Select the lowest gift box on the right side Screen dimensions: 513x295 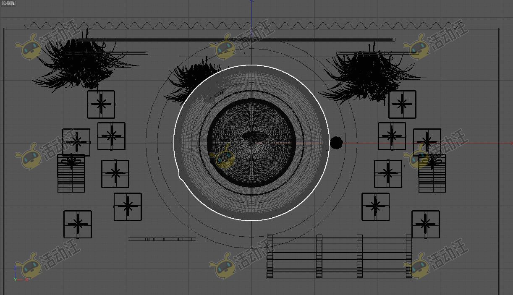pyautogui.click(x=425, y=224)
